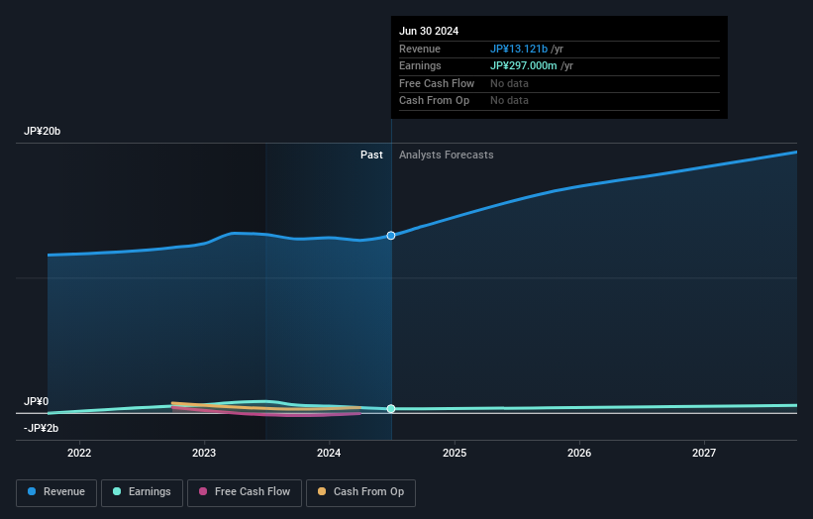Click the 2026 x-axis label
Screen dimensions: 813x519
tap(579, 454)
